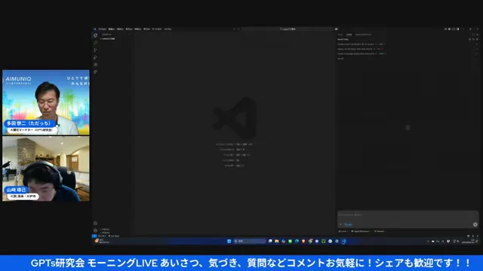Click the View all link under tasks
This screenshot has width=483, height=271.
click(340, 59)
